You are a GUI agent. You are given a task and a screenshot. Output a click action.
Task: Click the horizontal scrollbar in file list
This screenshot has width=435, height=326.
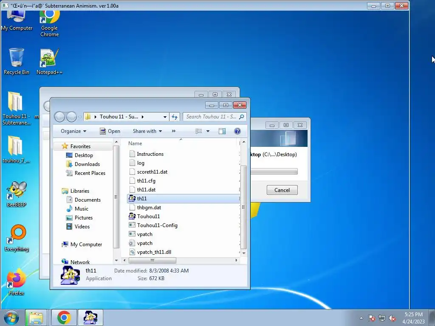point(153,260)
